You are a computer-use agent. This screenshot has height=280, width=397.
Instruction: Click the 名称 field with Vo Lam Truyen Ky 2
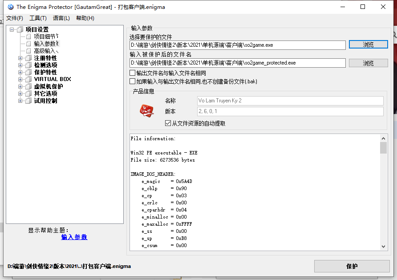[x=290, y=101]
